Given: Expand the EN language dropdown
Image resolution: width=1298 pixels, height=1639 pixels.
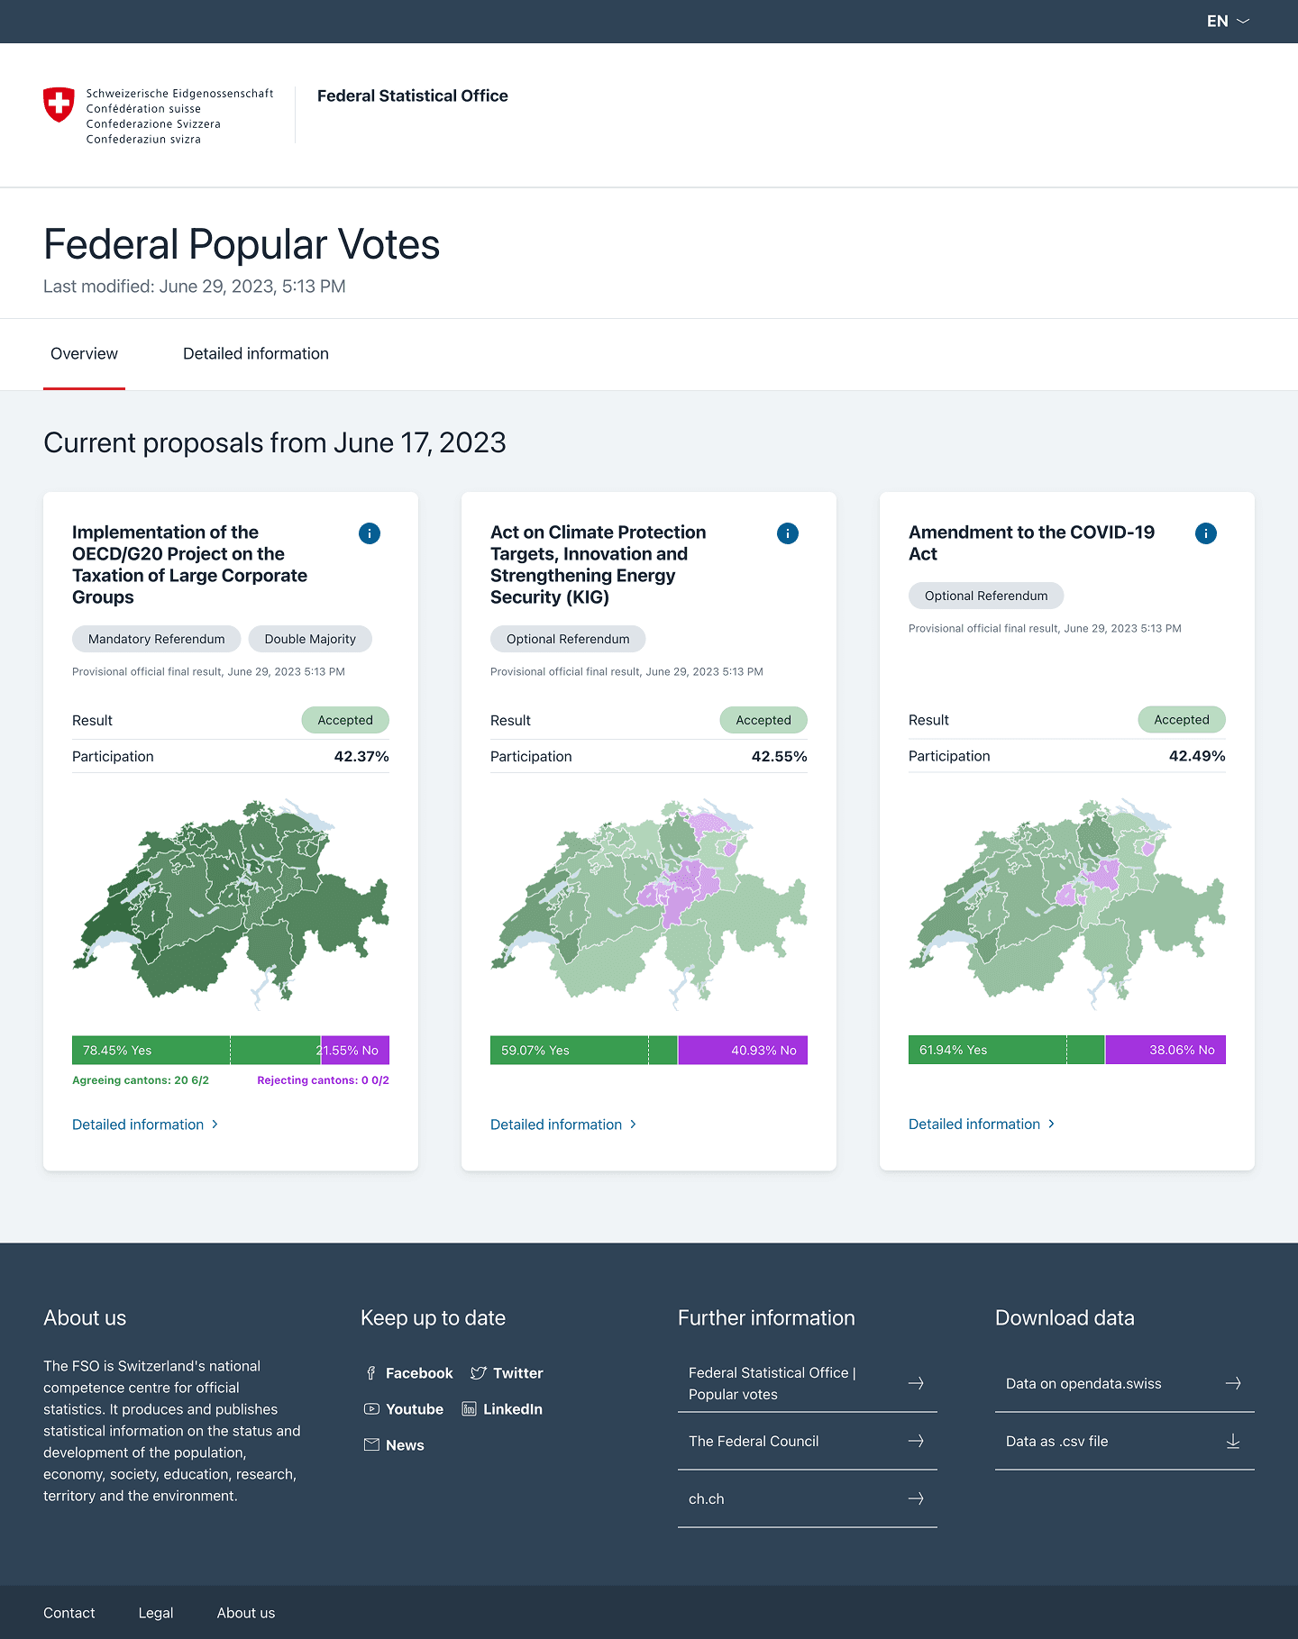Looking at the screenshot, I should coord(1228,21).
